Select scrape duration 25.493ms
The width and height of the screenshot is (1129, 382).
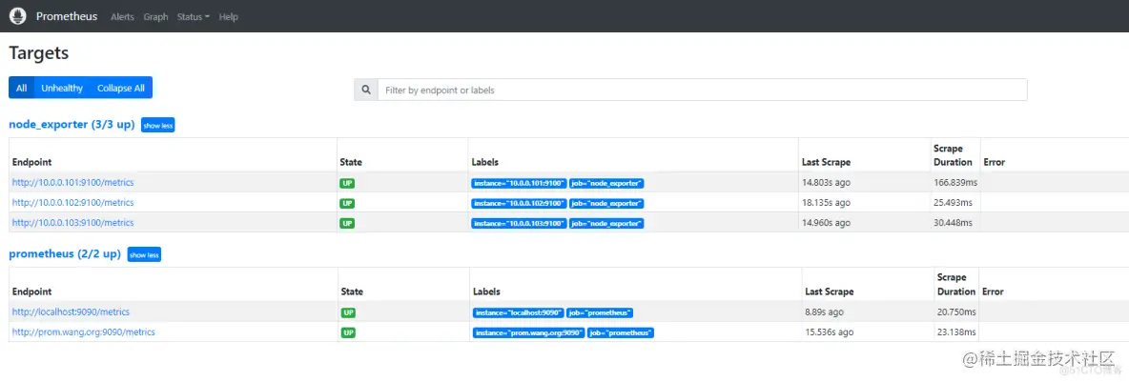953,203
